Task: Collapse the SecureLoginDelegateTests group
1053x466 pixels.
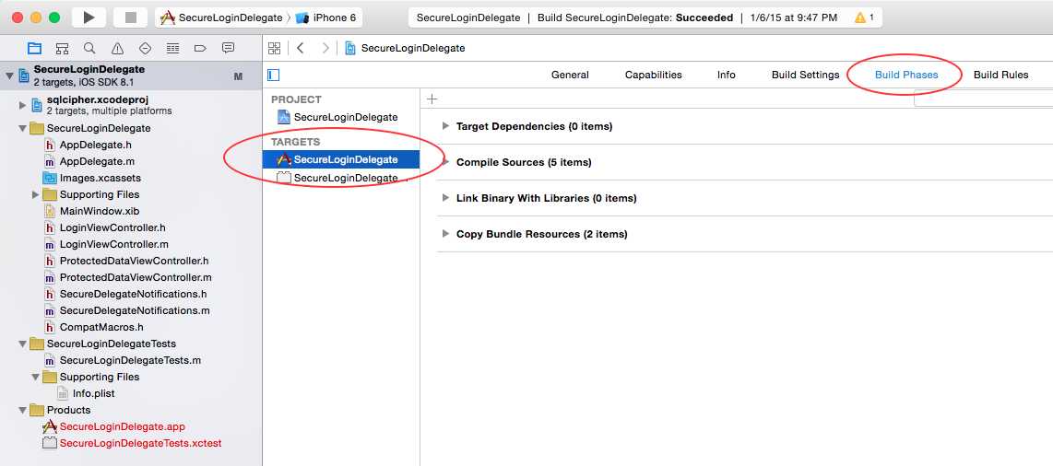Action: click(x=22, y=344)
